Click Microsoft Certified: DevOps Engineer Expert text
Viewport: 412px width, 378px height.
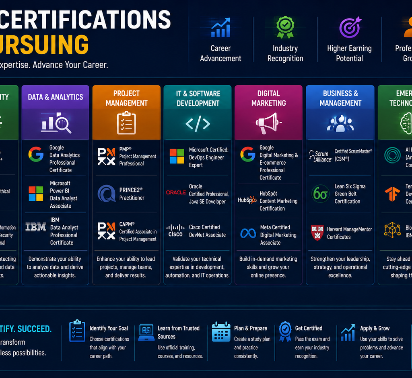point(209,157)
